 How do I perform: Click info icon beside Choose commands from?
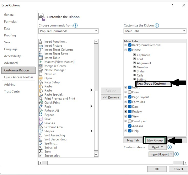point(75,25)
